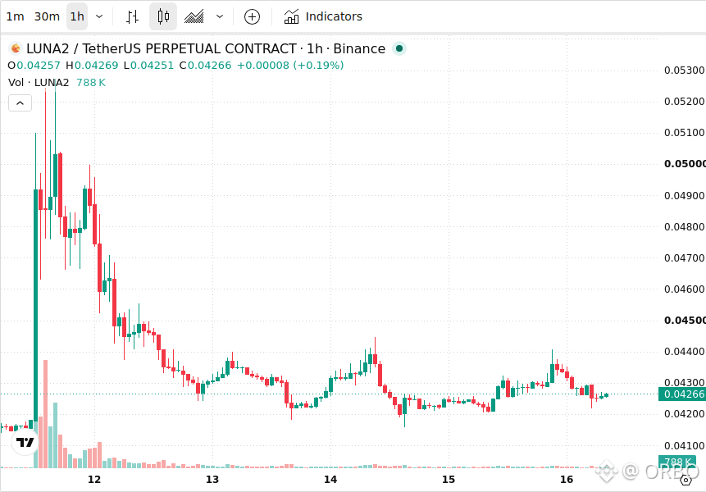Click the close price C0.04266

coord(205,66)
